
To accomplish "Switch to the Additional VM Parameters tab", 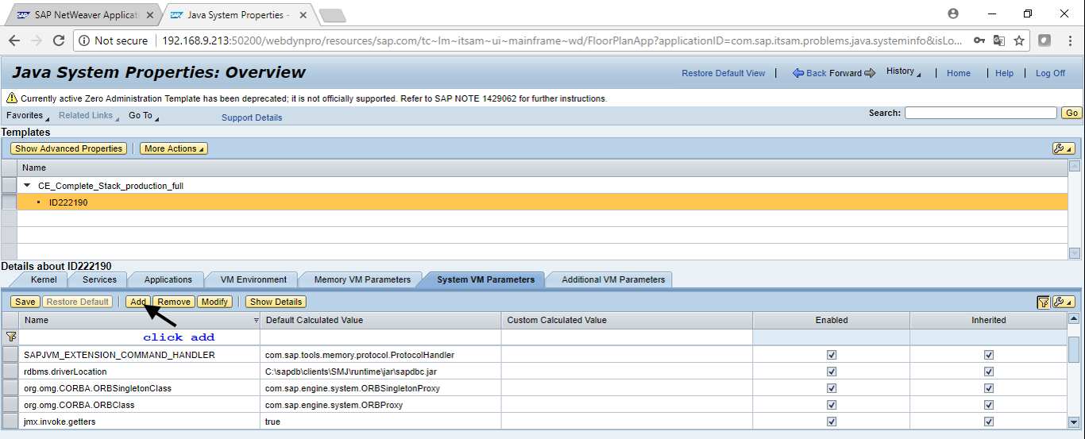I will [613, 279].
